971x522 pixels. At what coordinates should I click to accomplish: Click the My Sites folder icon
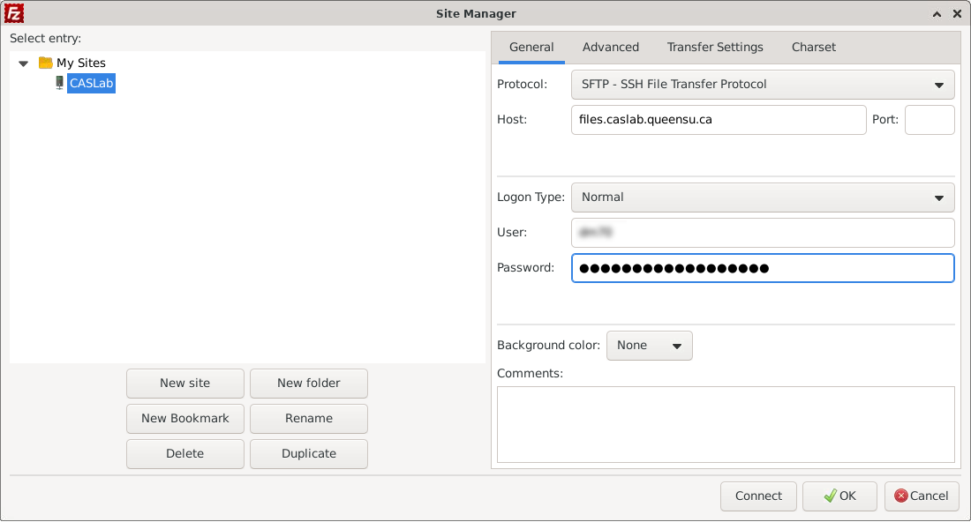tap(45, 63)
